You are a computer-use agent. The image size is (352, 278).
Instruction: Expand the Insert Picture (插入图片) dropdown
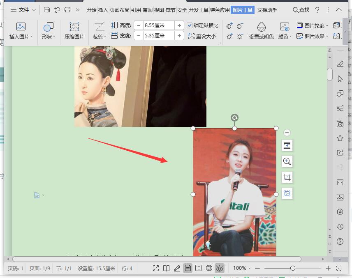click(21, 37)
